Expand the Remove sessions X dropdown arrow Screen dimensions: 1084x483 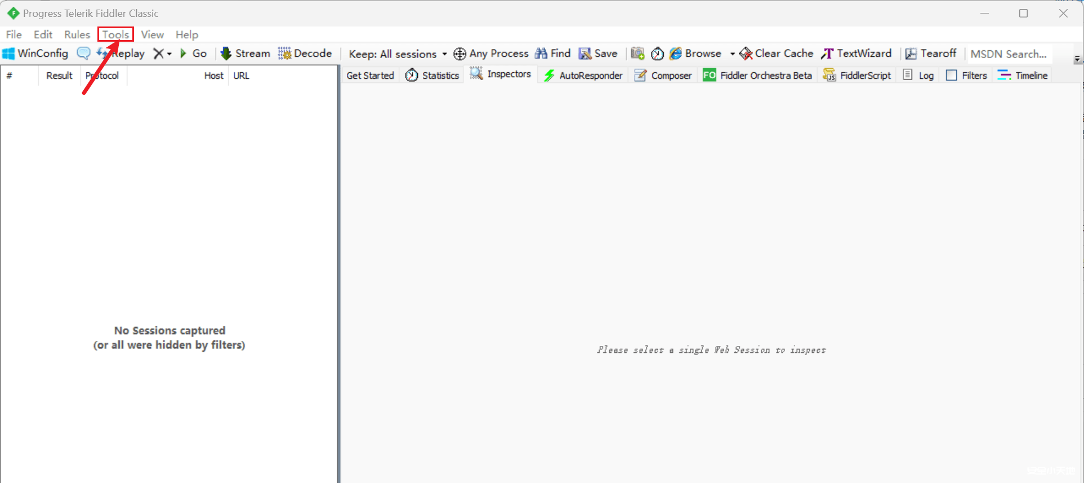coord(169,54)
